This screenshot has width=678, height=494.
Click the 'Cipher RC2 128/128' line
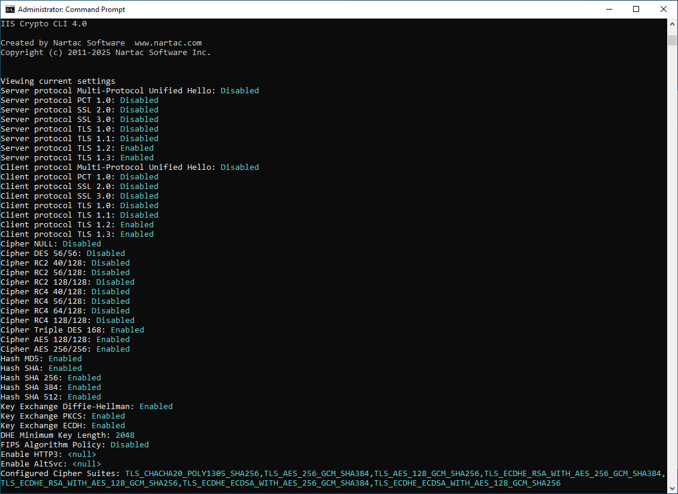tap(68, 282)
